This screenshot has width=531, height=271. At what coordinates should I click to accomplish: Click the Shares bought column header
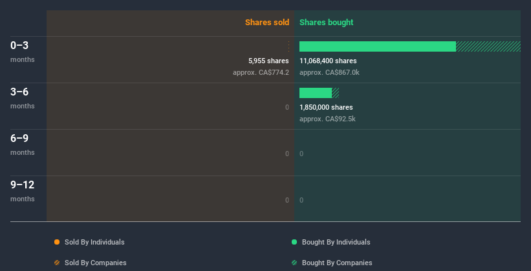(x=326, y=23)
